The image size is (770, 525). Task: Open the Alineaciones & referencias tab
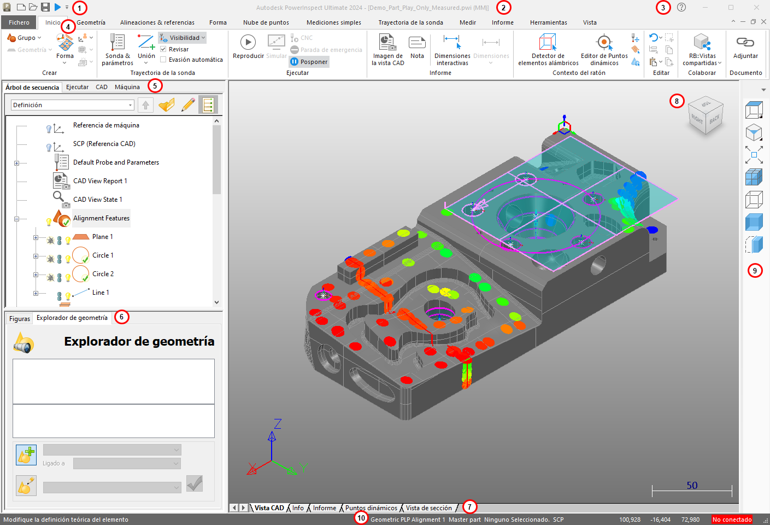click(x=157, y=22)
